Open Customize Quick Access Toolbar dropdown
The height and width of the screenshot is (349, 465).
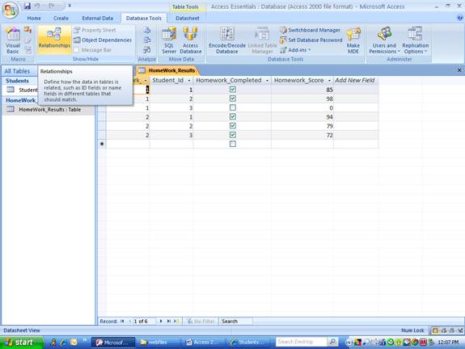[70, 6]
